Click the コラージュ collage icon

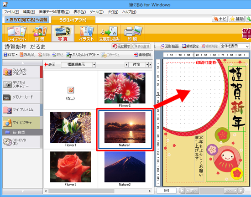pyautogui.click(x=110, y=55)
